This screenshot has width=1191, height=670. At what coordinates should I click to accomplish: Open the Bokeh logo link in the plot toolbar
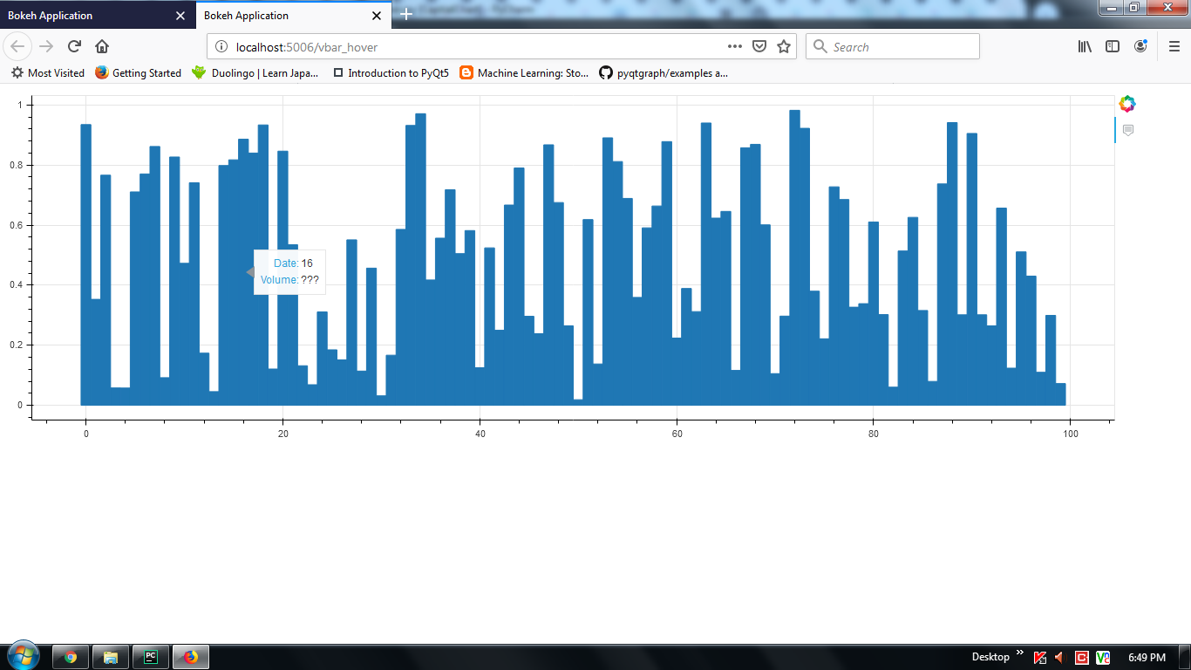(1127, 104)
